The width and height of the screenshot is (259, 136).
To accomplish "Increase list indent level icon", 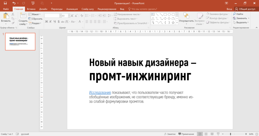I will coord(104,15).
